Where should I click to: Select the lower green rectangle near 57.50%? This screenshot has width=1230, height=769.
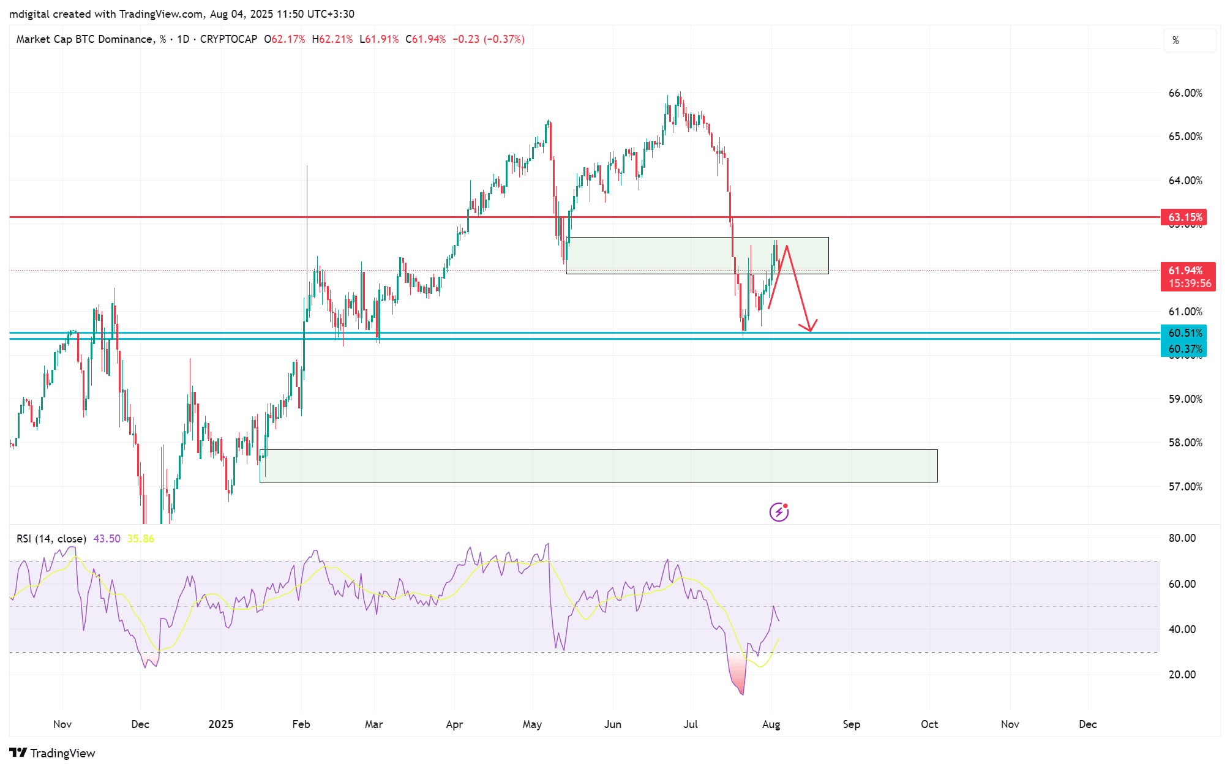point(598,466)
